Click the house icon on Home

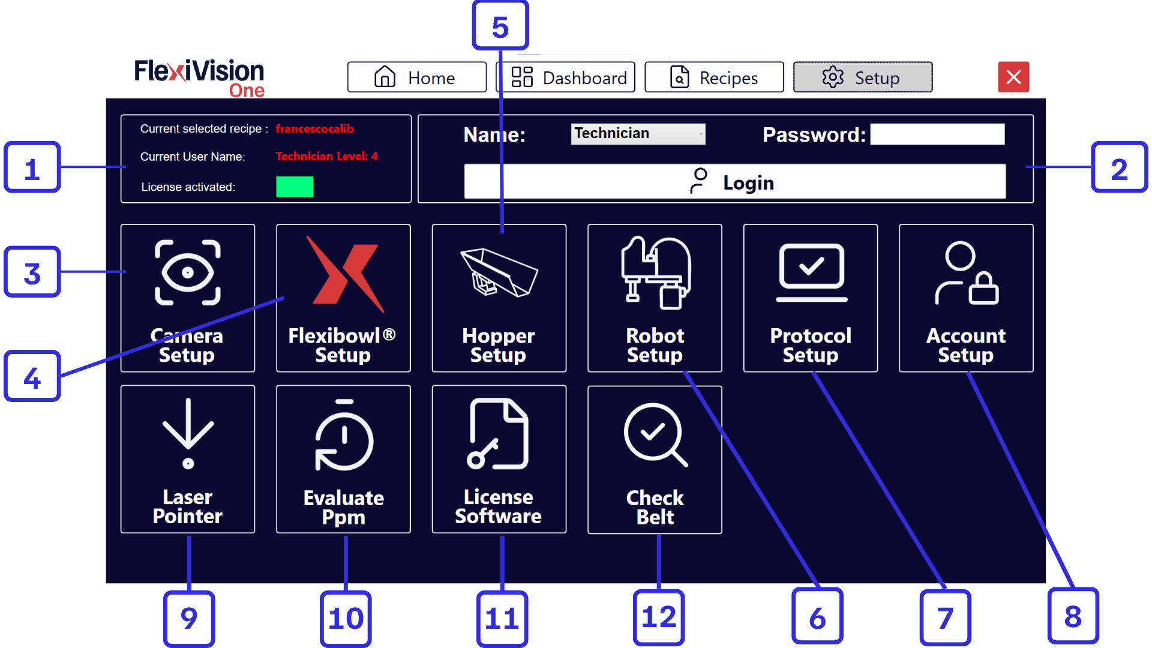coord(385,77)
